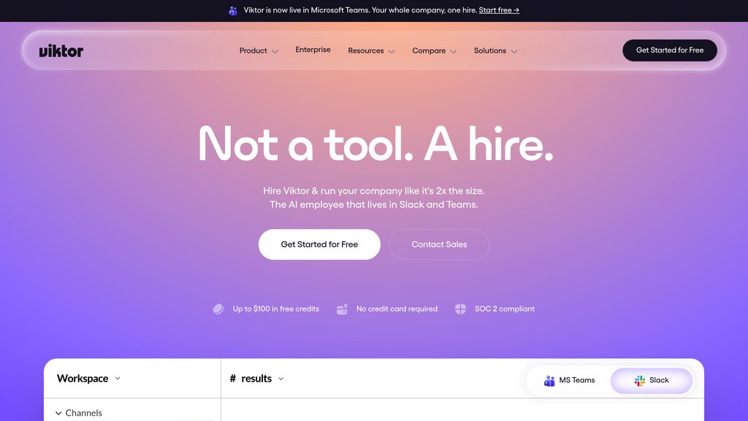The width and height of the screenshot is (748, 421).
Task: Click the Contact Sales button
Action: click(439, 244)
